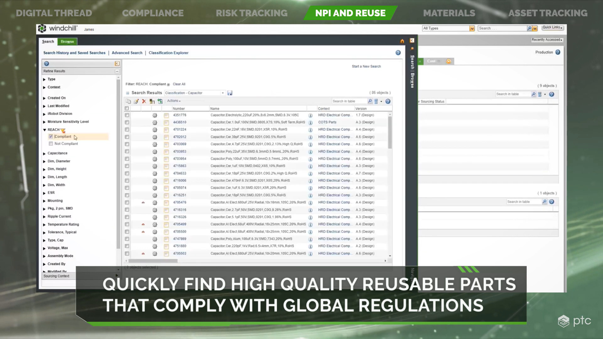
Task: Switch to the Browse tab
Action: click(68, 41)
